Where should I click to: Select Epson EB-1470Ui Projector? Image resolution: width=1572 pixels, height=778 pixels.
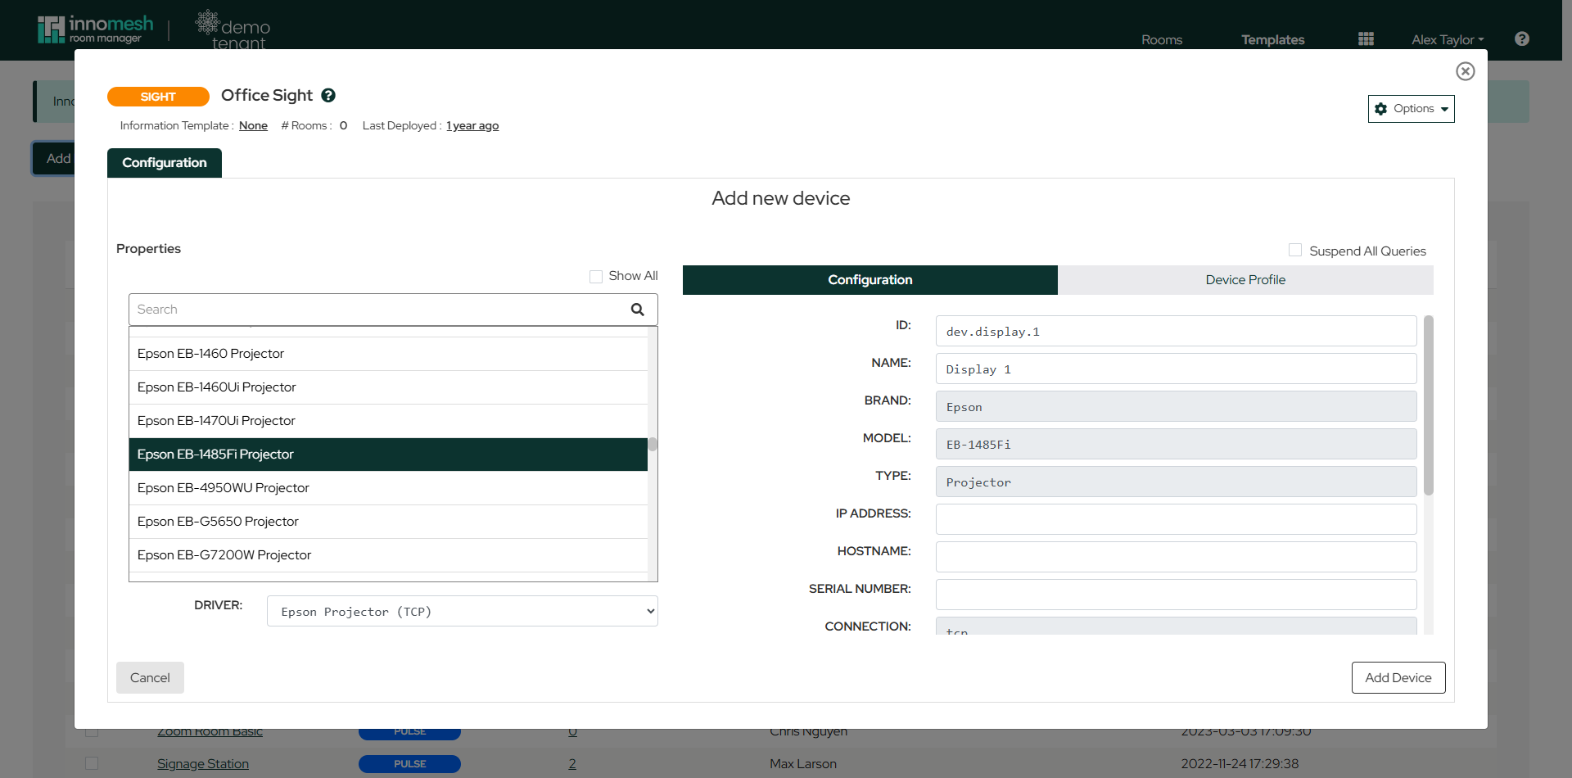388,421
